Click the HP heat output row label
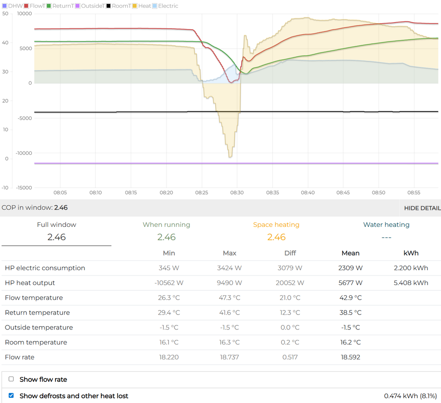Image resolution: width=441 pixels, height=403 pixels. (x=30, y=283)
